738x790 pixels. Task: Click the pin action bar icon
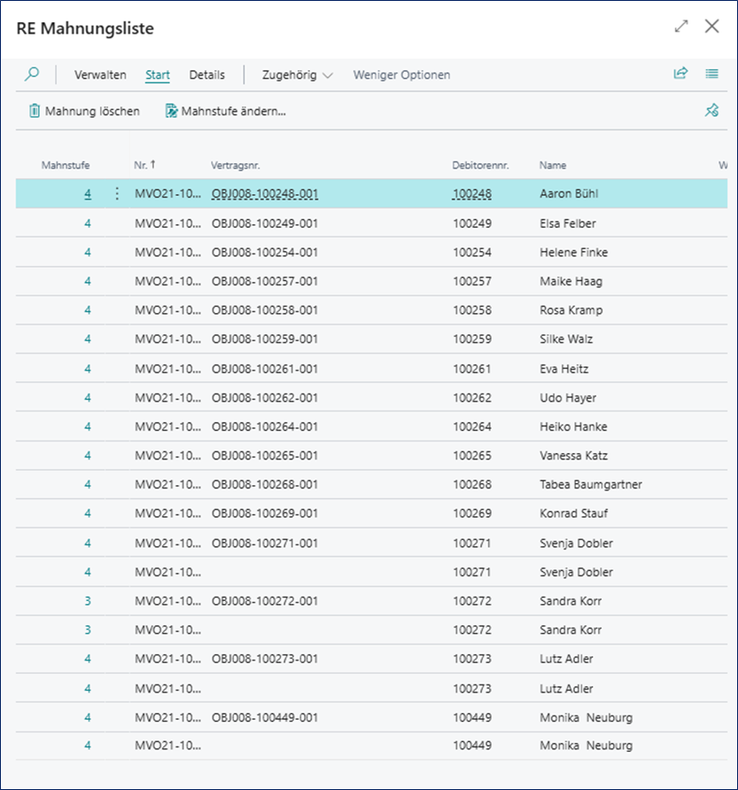[x=711, y=111]
